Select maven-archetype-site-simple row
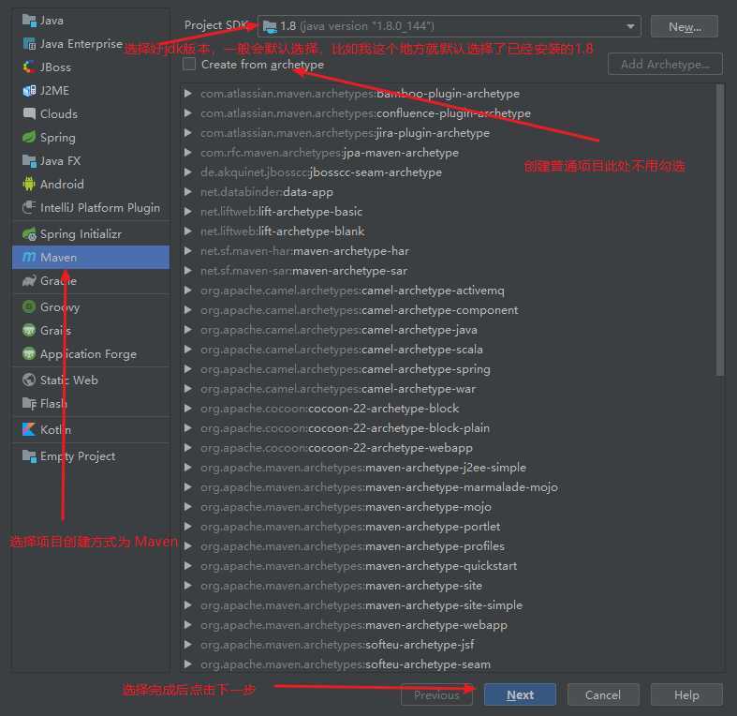The height and width of the screenshot is (716, 737). pos(448,605)
